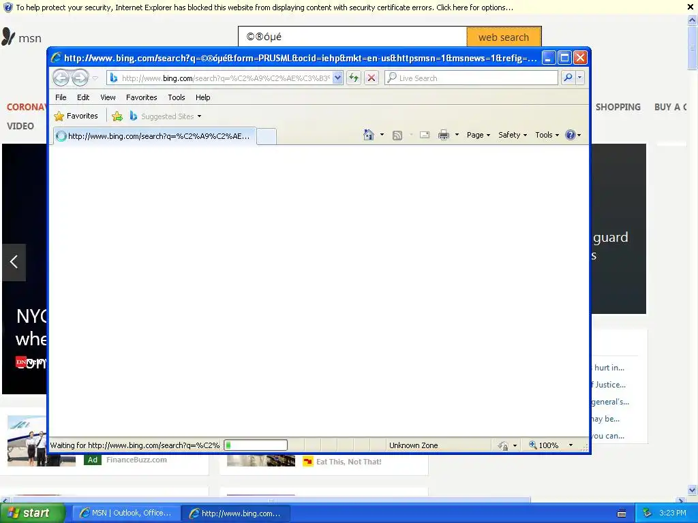Open the View menu

(x=108, y=97)
